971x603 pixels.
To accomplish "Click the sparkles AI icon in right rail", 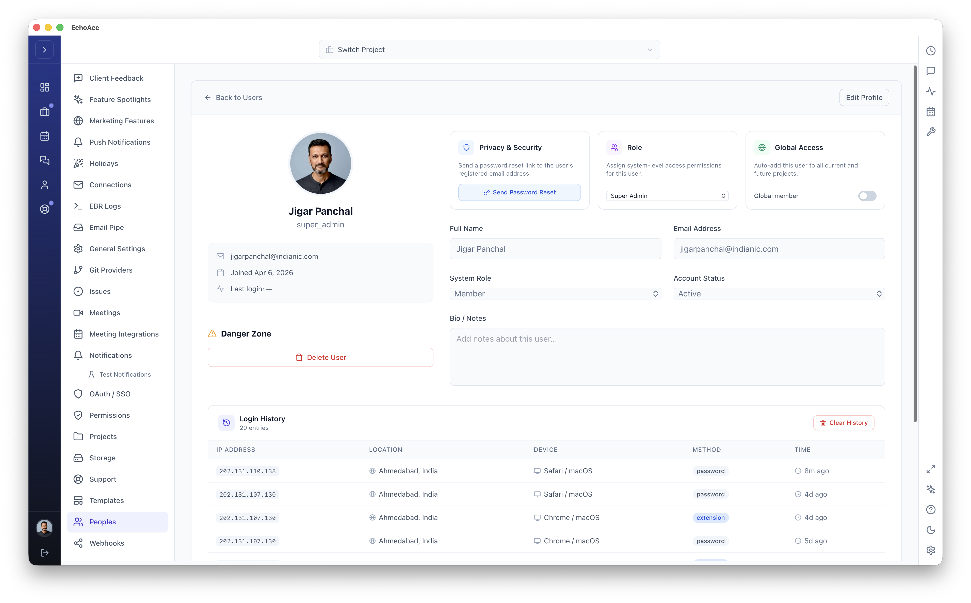I will coord(930,489).
